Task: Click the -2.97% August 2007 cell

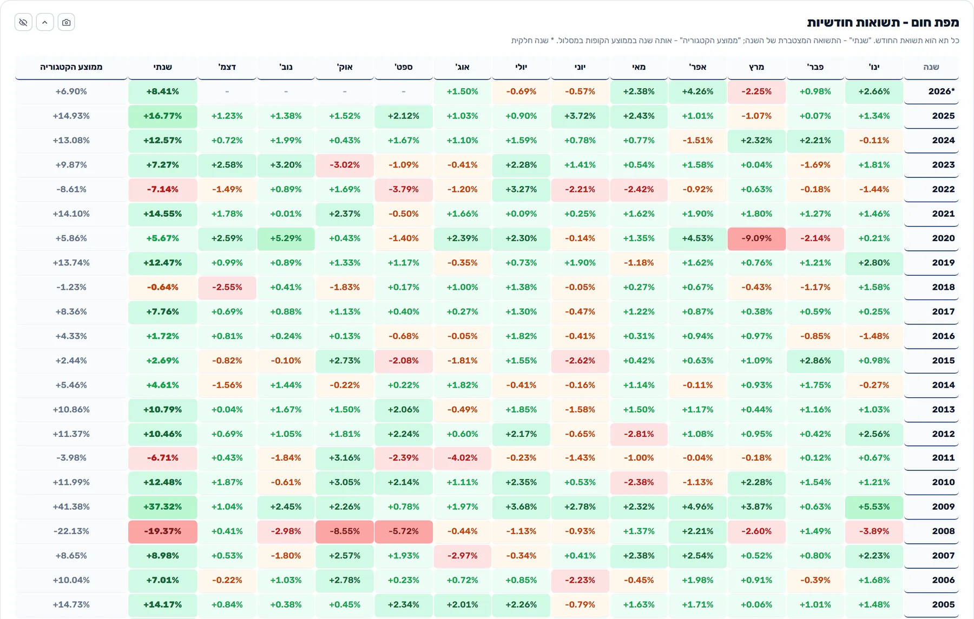Action: [463, 556]
